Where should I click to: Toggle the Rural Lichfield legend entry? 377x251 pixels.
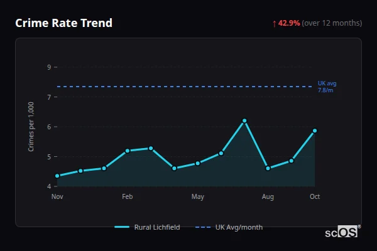(x=147, y=227)
